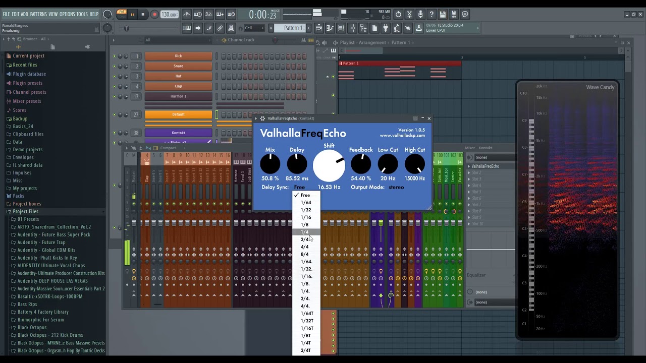Viewport: 646px width, 363px height.
Task: Toggle the 3-2-1 recording countdown
Action: [x=209, y=15]
